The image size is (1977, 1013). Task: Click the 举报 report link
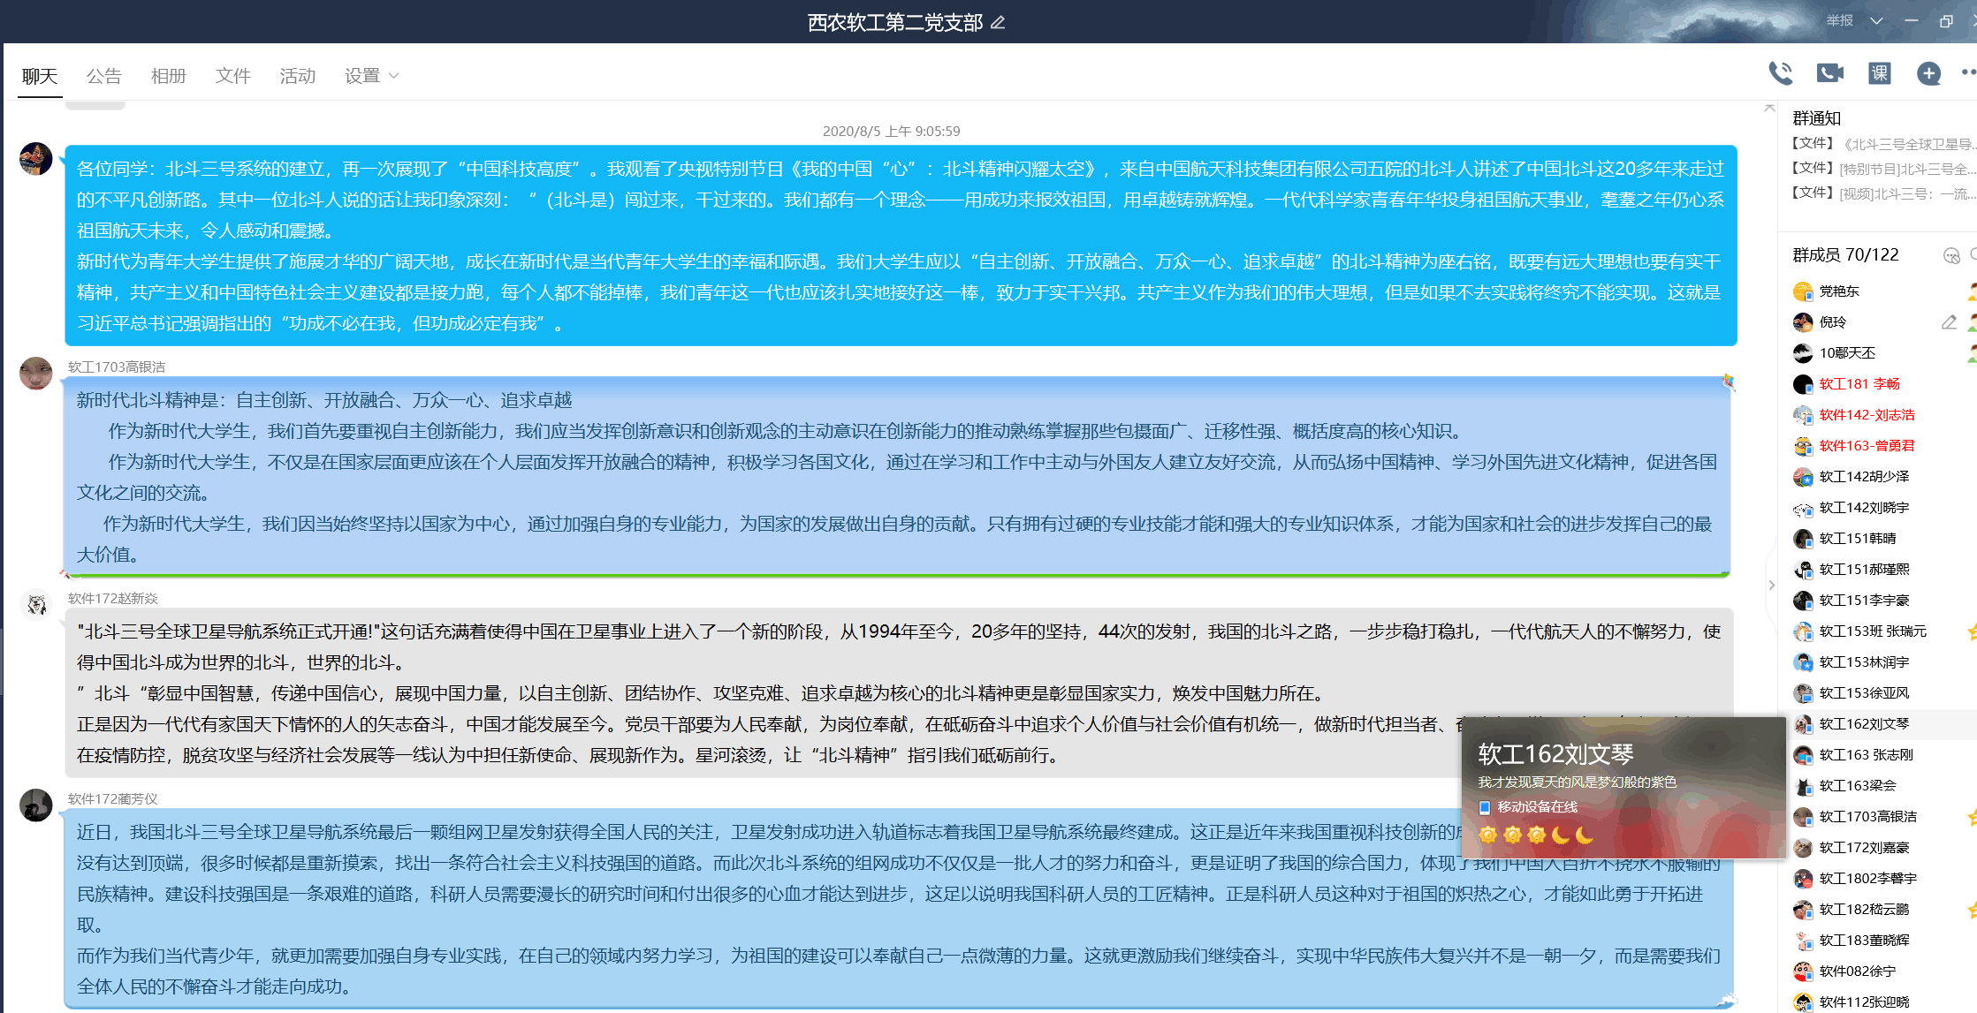[1839, 19]
